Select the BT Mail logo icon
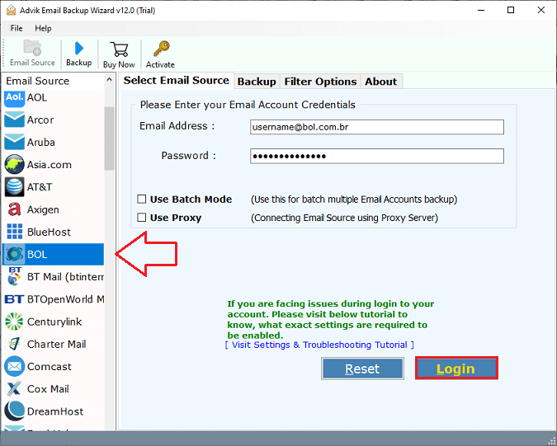Viewport: 557px width, 446px height. pyautogui.click(x=14, y=276)
